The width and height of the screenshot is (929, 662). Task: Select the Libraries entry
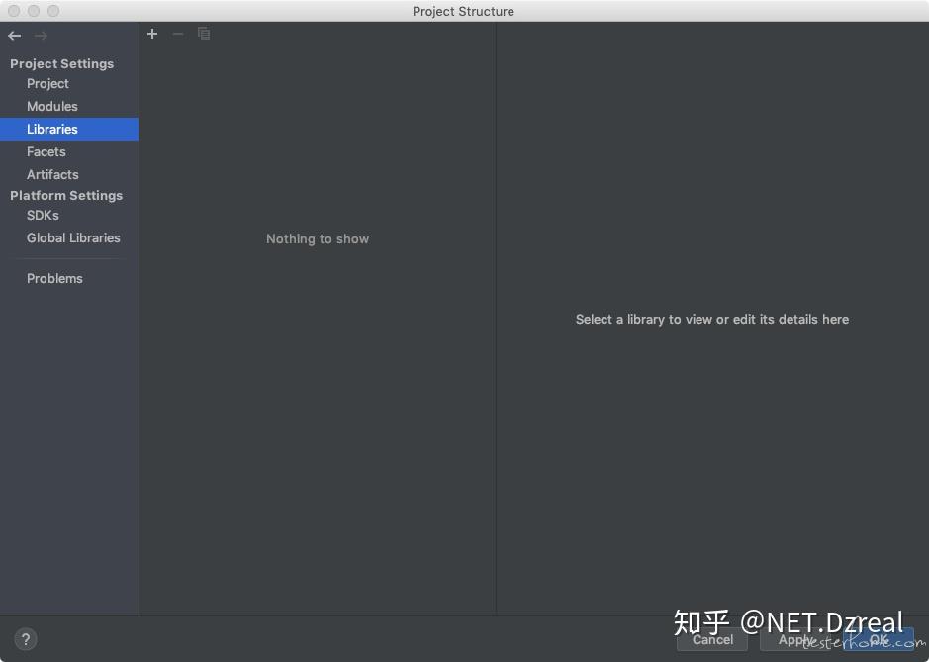(x=52, y=129)
